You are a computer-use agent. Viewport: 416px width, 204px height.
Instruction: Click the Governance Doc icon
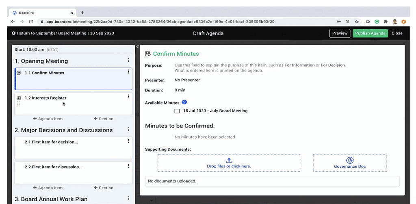pyautogui.click(x=350, y=160)
